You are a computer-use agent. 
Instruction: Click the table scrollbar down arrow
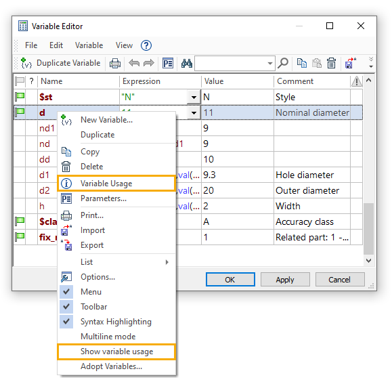pos(368,261)
